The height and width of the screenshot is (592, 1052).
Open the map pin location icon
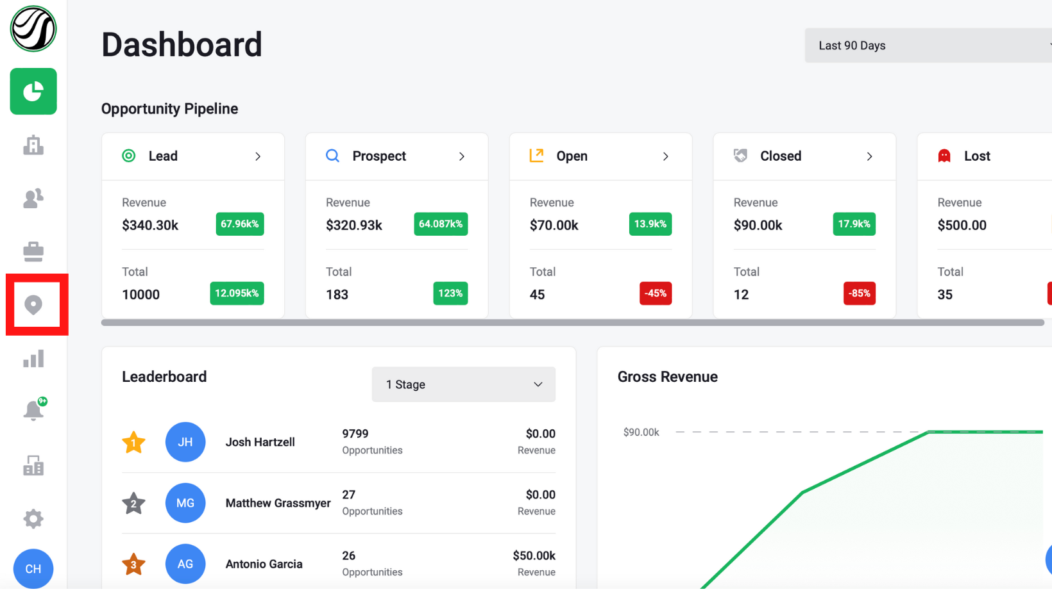coord(33,305)
